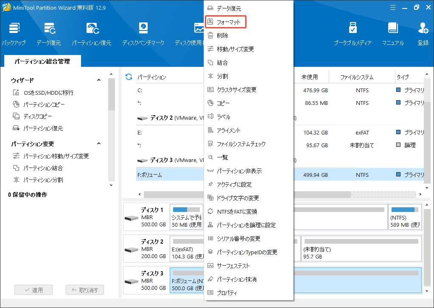The width and height of the screenshot is (434, 308).
Task: Click ディスク 2 header in partition list
Action: pyautogui.click(x=170, y=118)
